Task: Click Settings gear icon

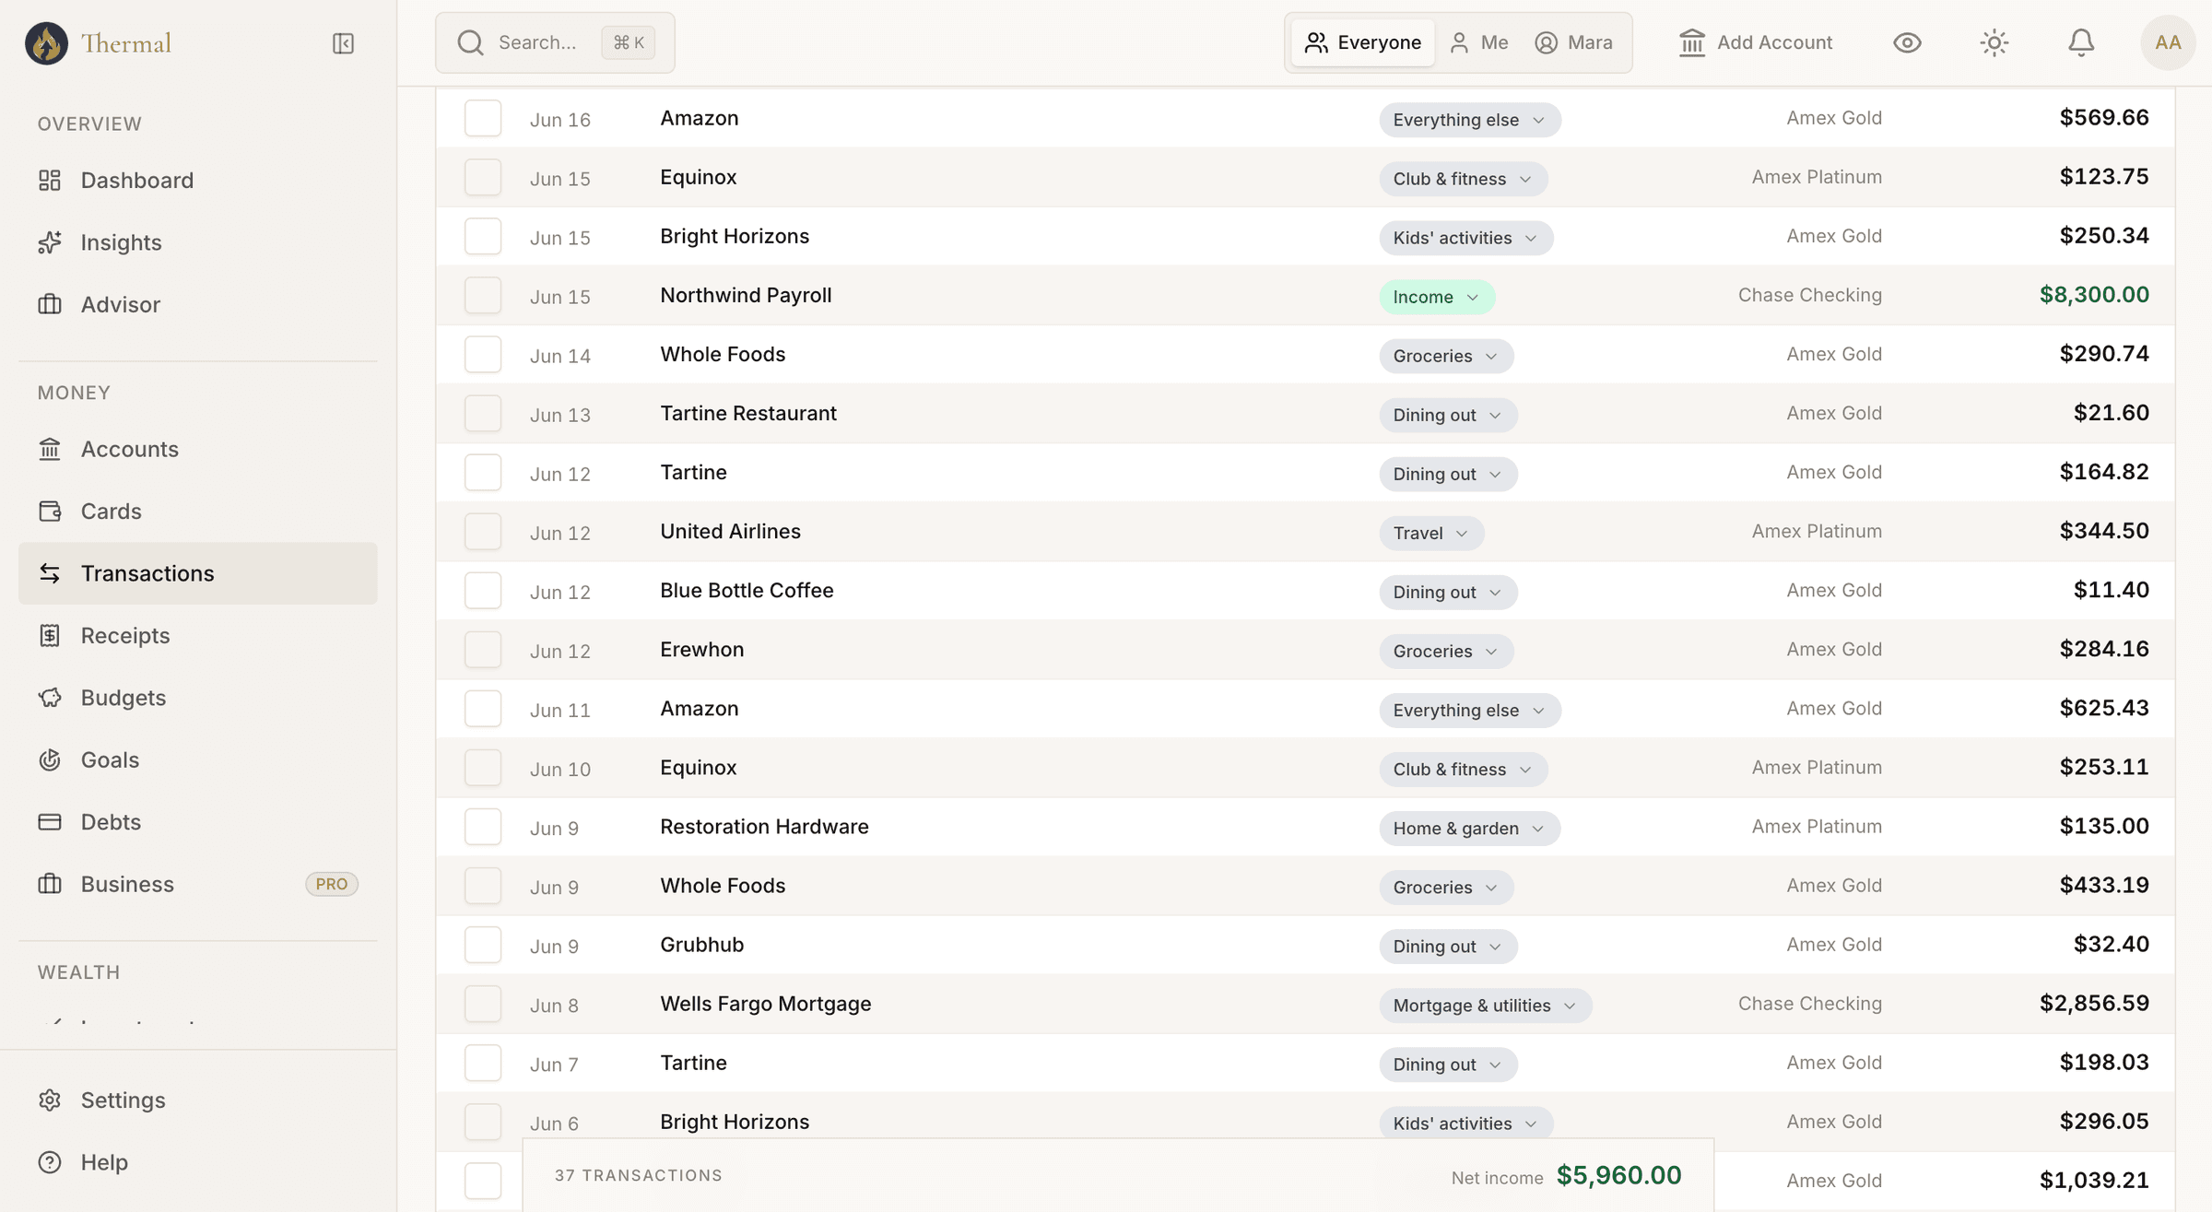Action: [50, 1100]
